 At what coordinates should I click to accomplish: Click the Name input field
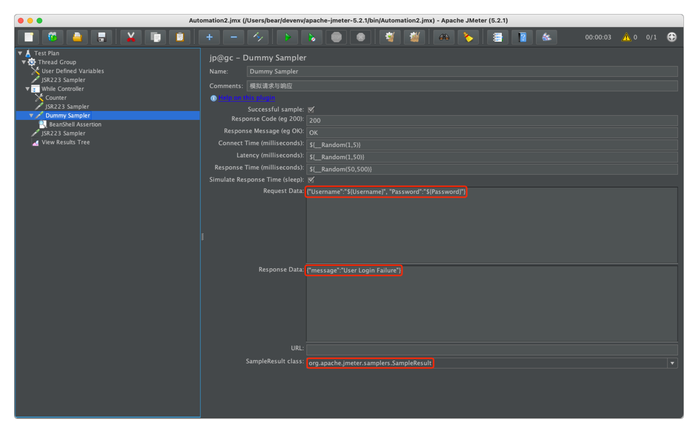tap(462, 72)
